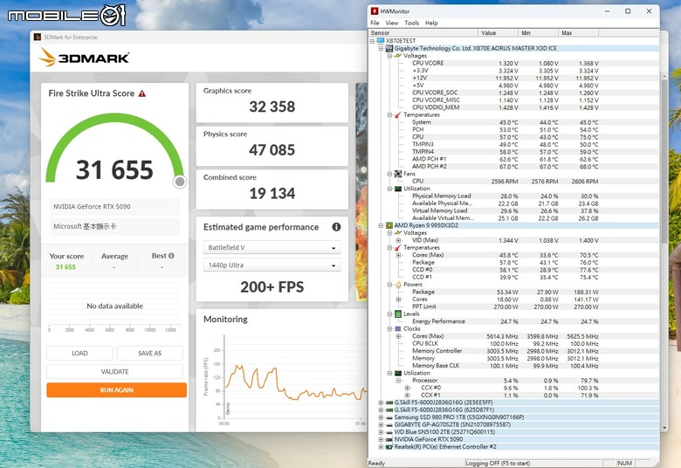This screenshot has height=468, width=681.
Task: Click the motherboard Temperatures thermometer icon
Action: click(x=398, y=114)
